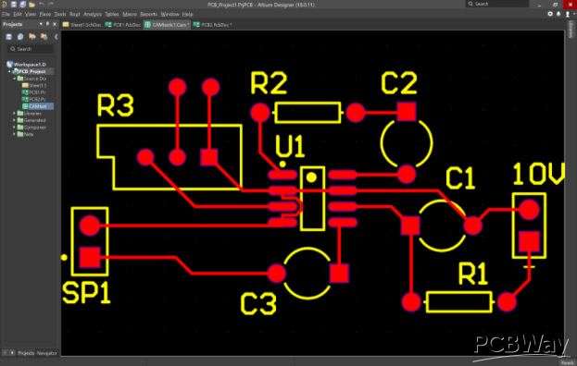Click the compile project icon in Projects panel
Viewport: 577px width, 366px height.
[20, 36]
